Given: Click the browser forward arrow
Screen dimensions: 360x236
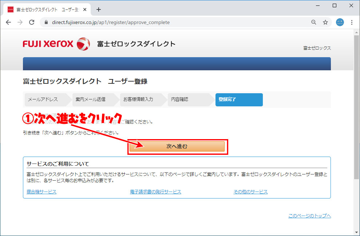Looking at the screenshot, I should point(20,22).
